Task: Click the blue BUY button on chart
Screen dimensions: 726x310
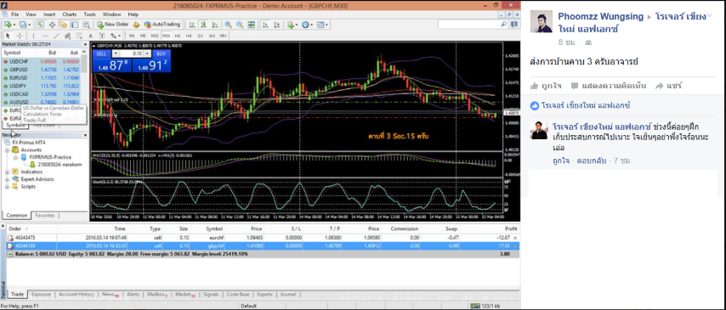Action: 161,54
